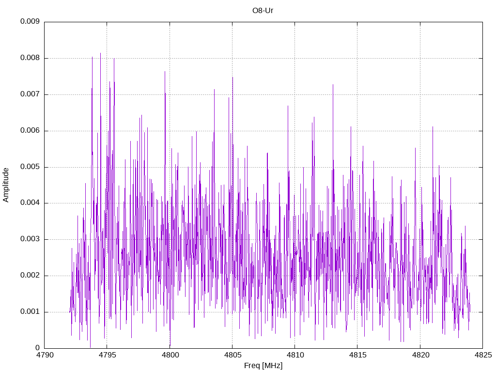Image resolution: width=496 pixels, height=372 pixels.
Task: Click x-axis tick label 4820
Action: (x=420, y=355)
